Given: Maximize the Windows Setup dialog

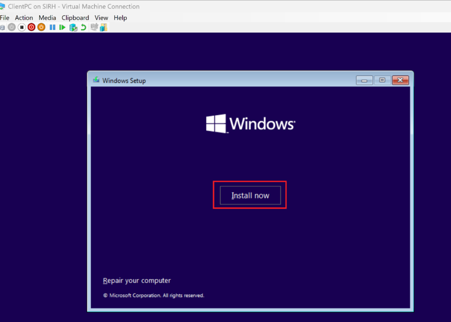Looking at the screenshot, I should 382,80.
